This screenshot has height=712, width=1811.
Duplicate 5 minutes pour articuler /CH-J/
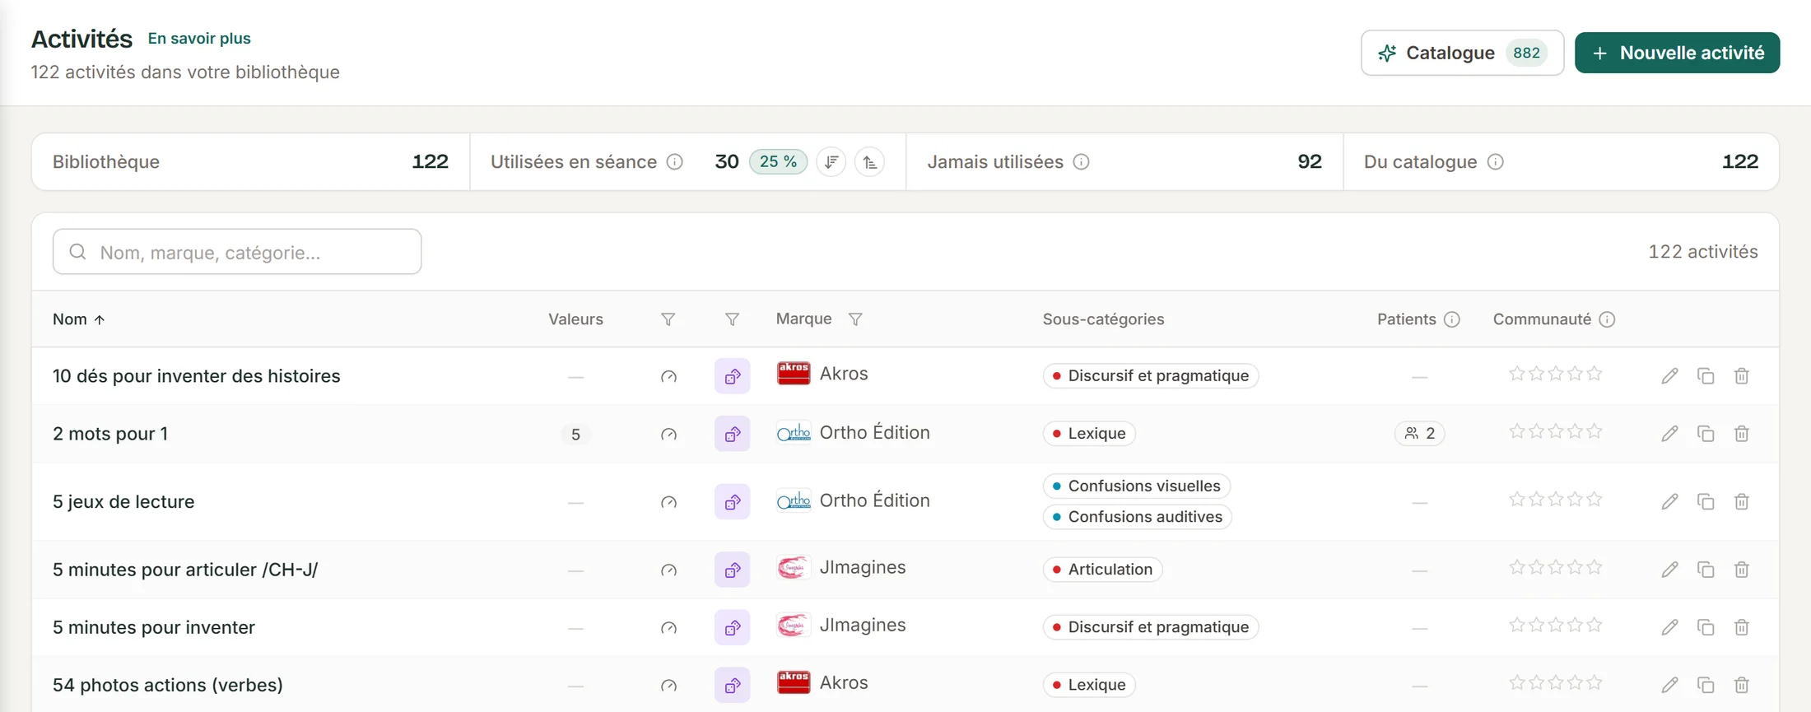(x=1706, y=570)
